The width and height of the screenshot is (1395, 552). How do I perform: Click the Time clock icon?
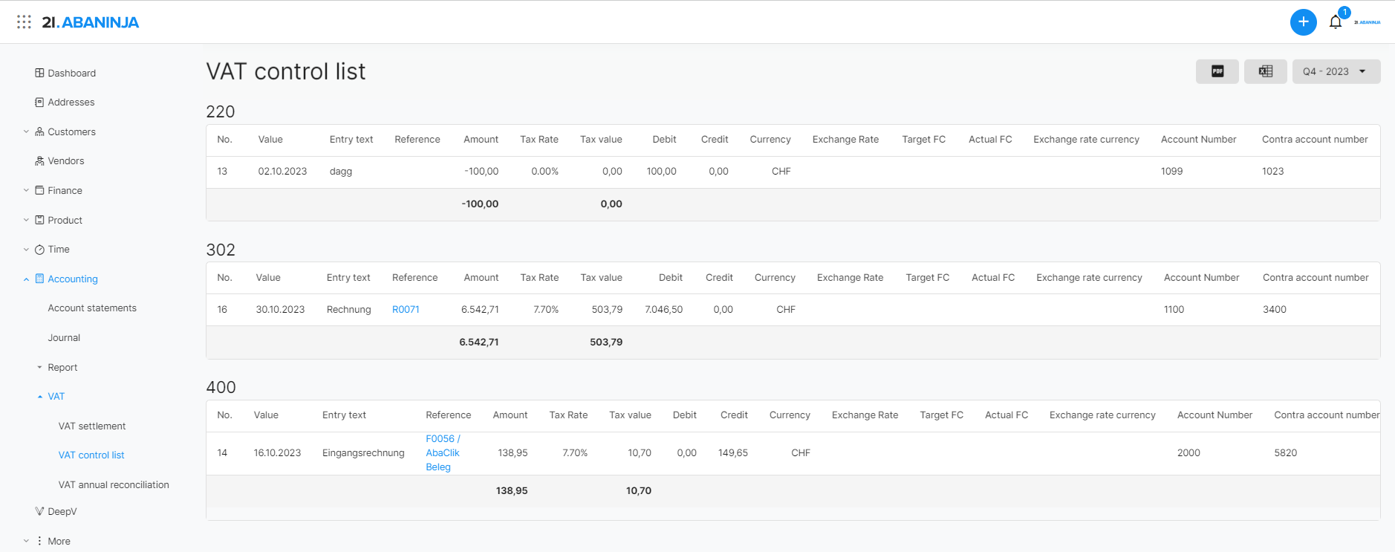[x=39, y=250]
